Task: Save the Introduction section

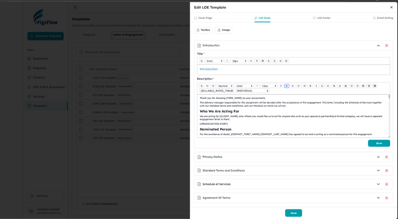Action: pyautogui.click(x=379, y=143)
